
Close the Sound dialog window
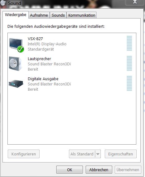click(135, 2)
